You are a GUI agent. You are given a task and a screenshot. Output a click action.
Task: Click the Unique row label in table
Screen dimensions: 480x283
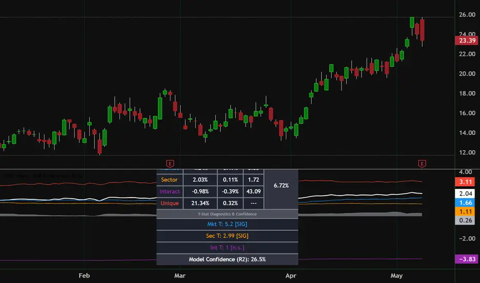169,203
